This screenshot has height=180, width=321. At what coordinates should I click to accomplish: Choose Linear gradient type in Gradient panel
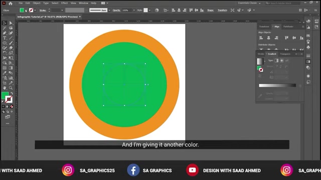(276, 60)
